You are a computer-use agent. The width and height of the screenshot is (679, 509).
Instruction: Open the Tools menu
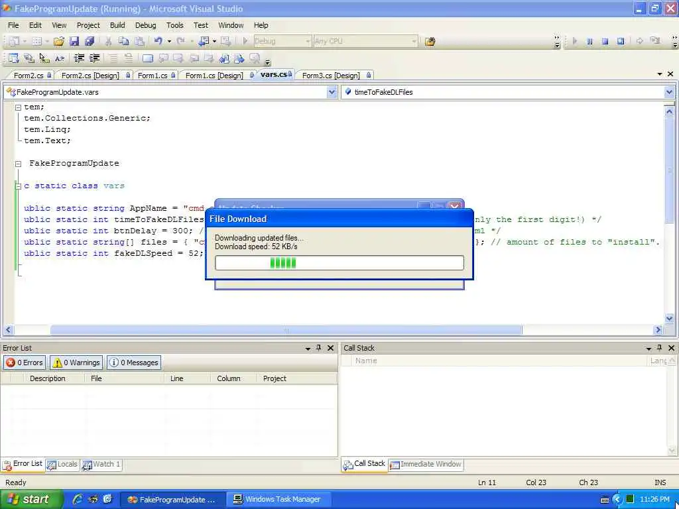175,25
